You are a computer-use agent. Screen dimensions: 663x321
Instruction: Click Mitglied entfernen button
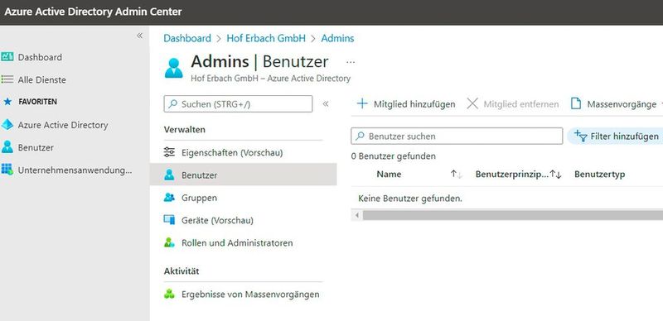[513, 104]
